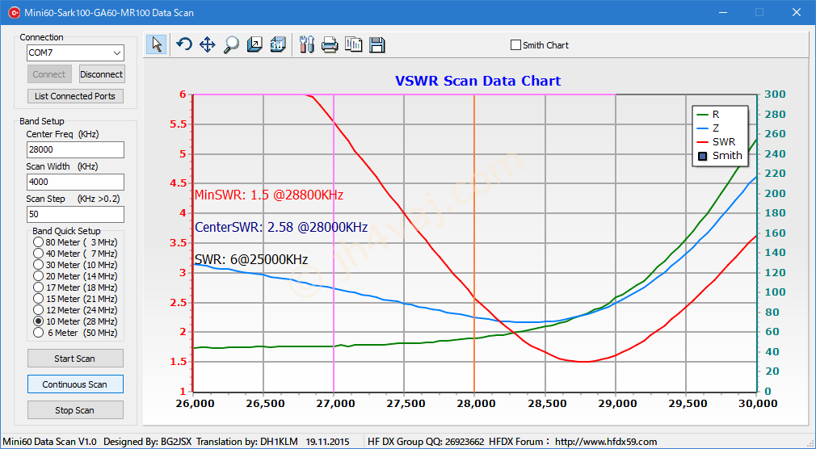Open the COM7 port dropdown

(117, 52)
